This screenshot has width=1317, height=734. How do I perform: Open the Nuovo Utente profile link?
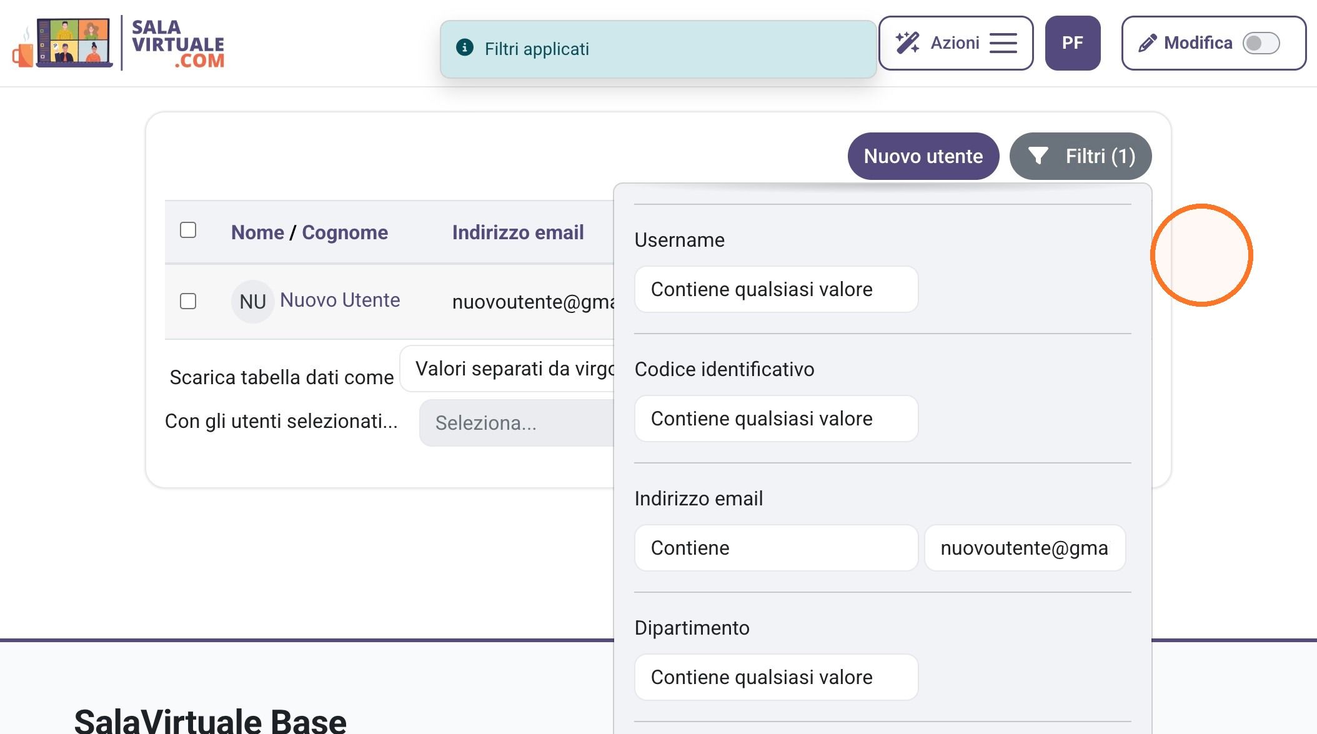click(x=340, y=300)
